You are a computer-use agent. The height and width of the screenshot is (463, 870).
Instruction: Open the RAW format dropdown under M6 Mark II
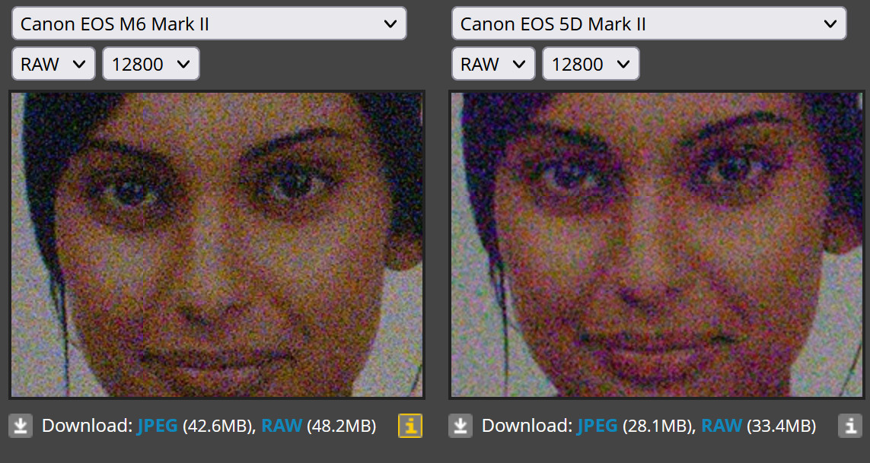click(53, 64)
